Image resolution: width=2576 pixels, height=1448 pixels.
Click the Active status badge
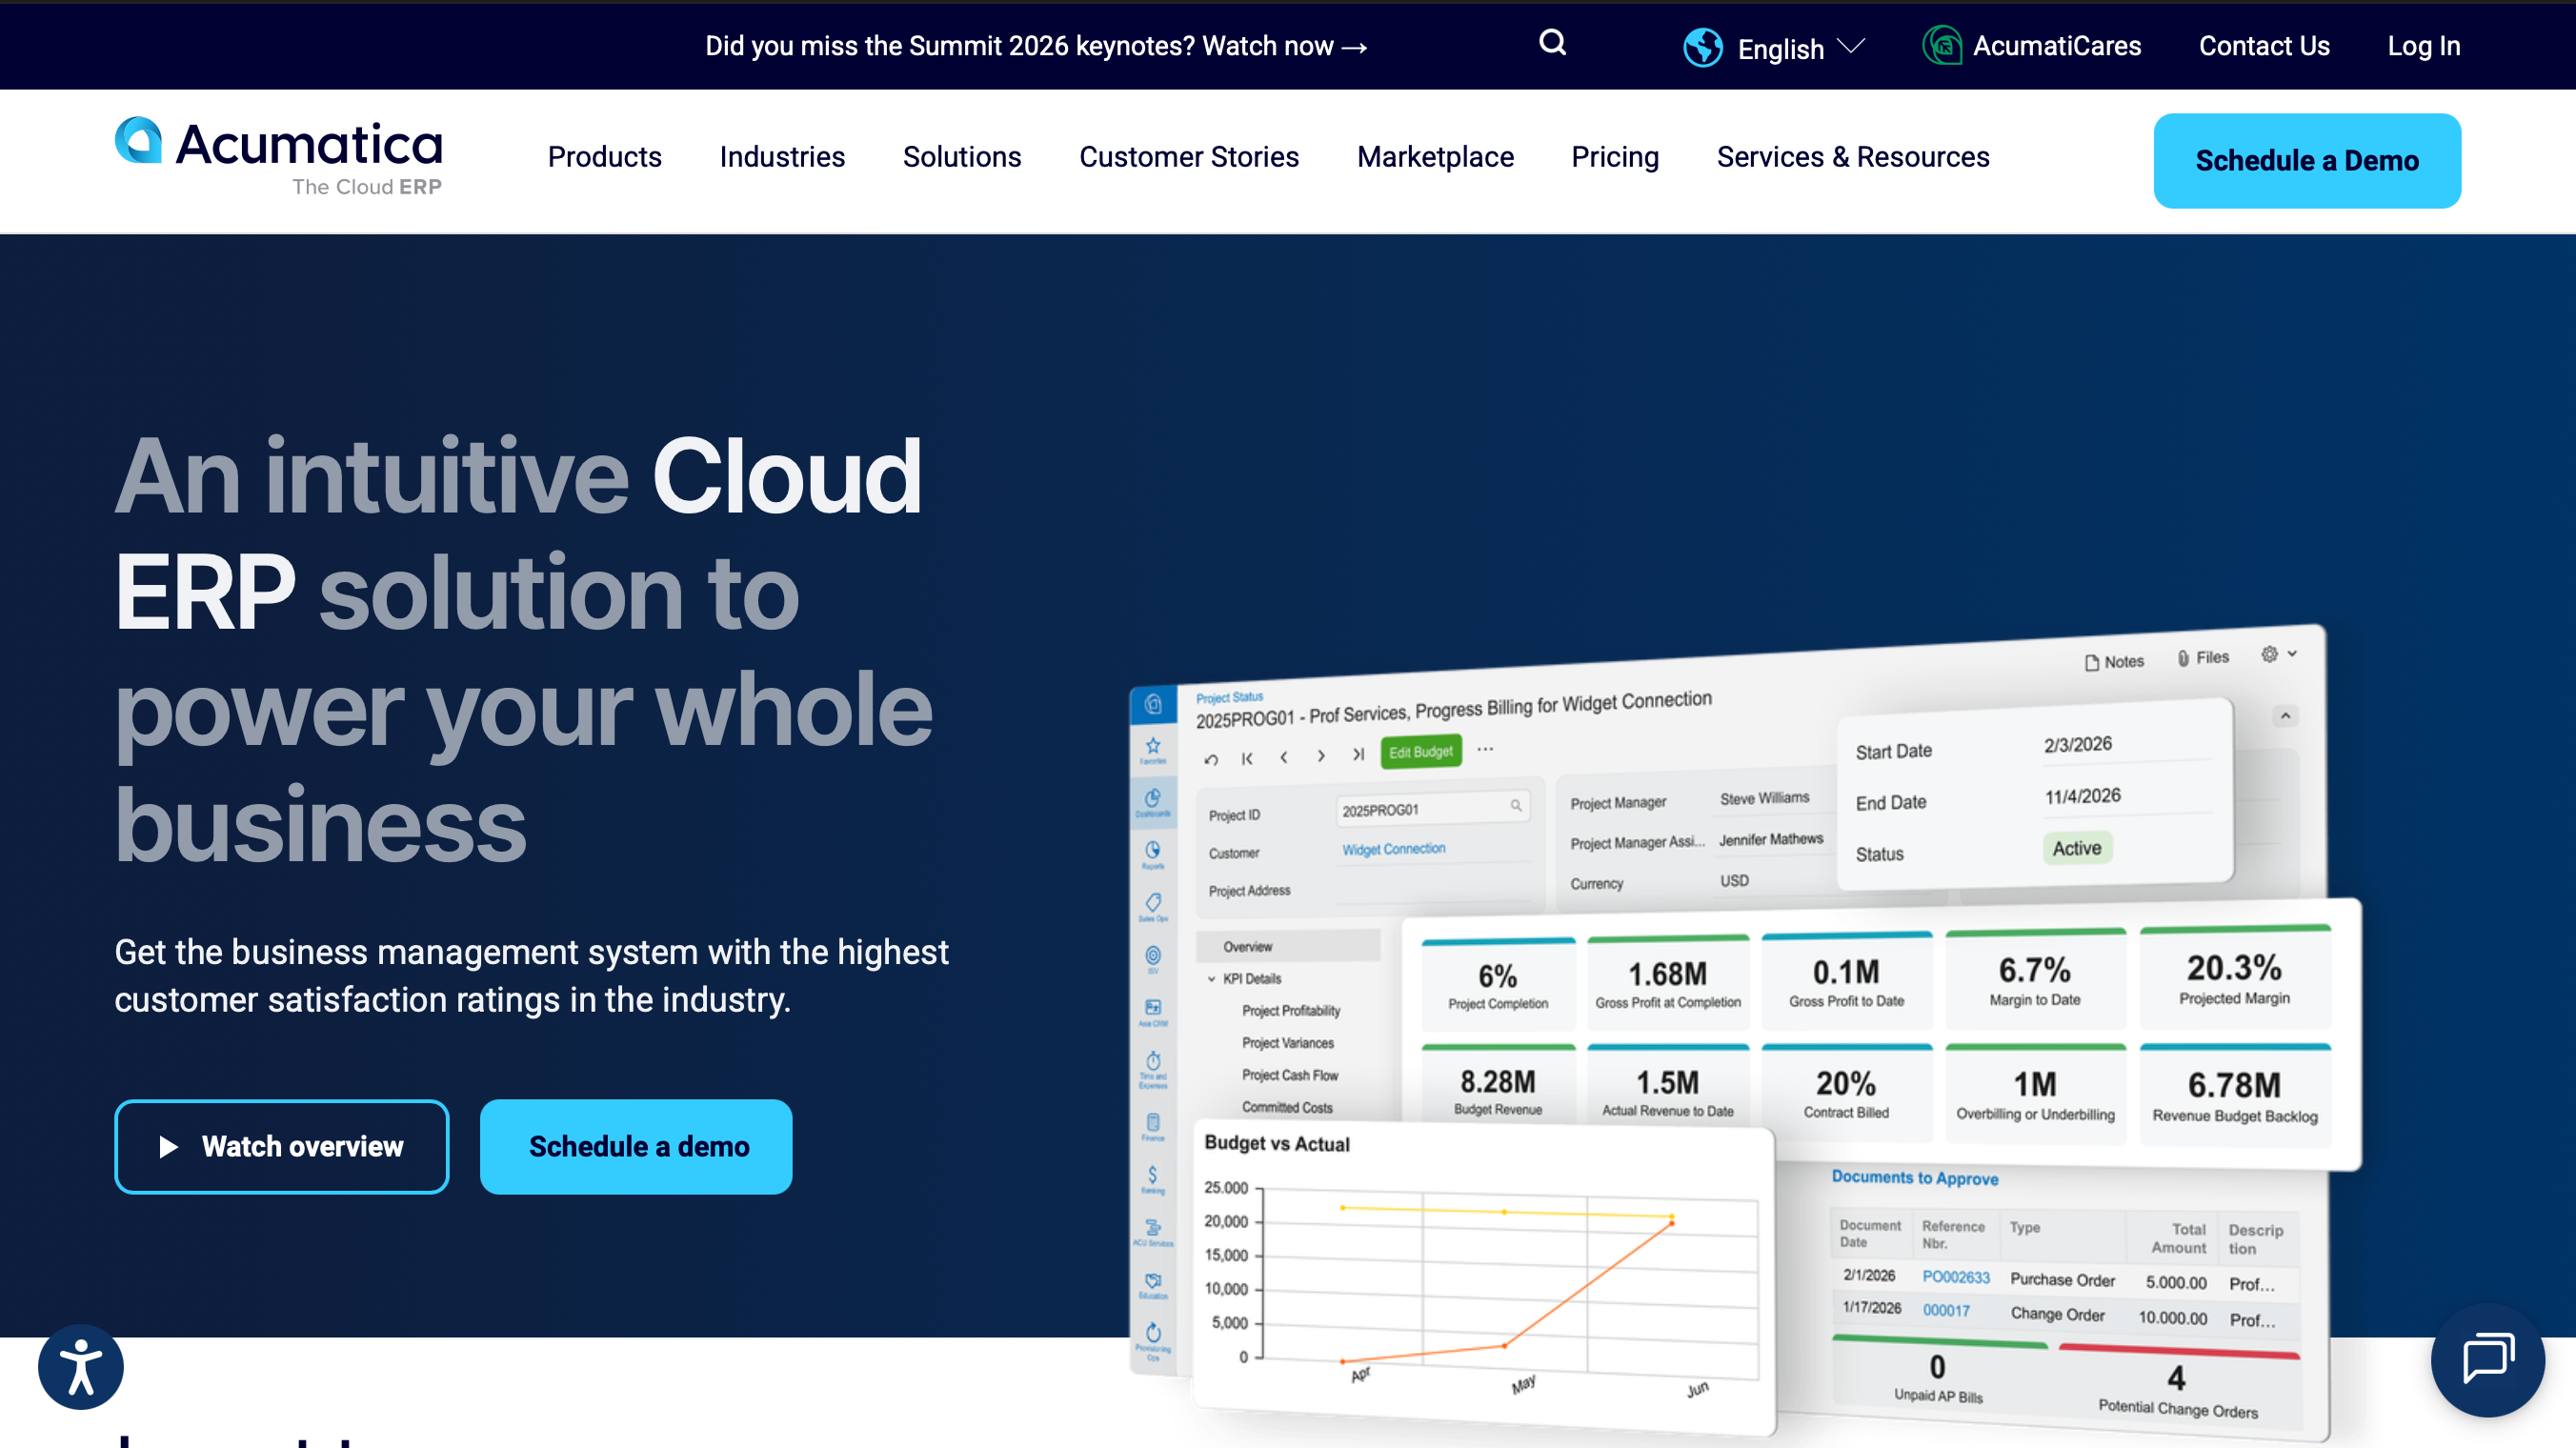pos(2076,848)
